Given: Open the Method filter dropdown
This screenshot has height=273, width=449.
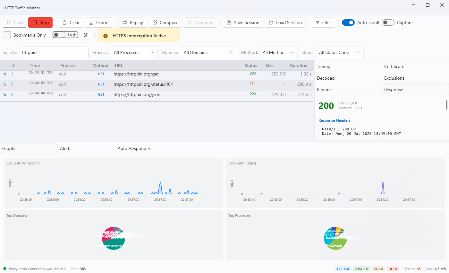Looking at the screenshot, I should click(278, 52).
